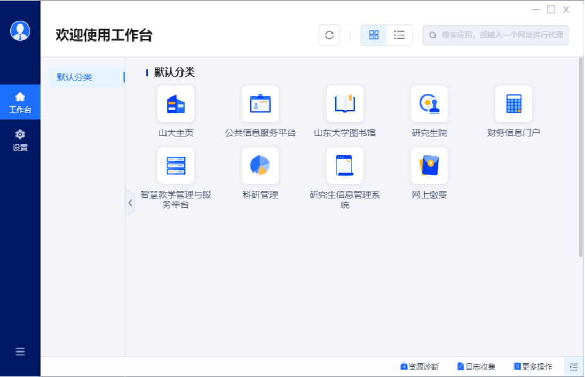Screen dimensions: 585x377
Task: Open 更多操作 in status bar
Action: tap(533, 366)
